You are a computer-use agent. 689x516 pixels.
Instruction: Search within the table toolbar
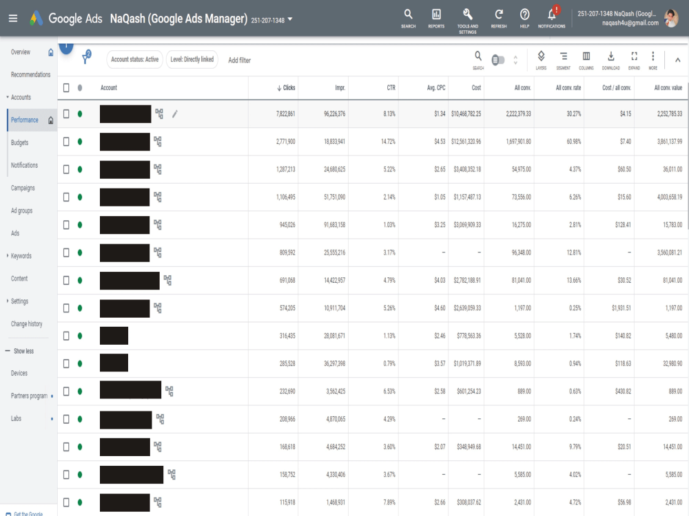pyautogui.click(x=478, y=60)
